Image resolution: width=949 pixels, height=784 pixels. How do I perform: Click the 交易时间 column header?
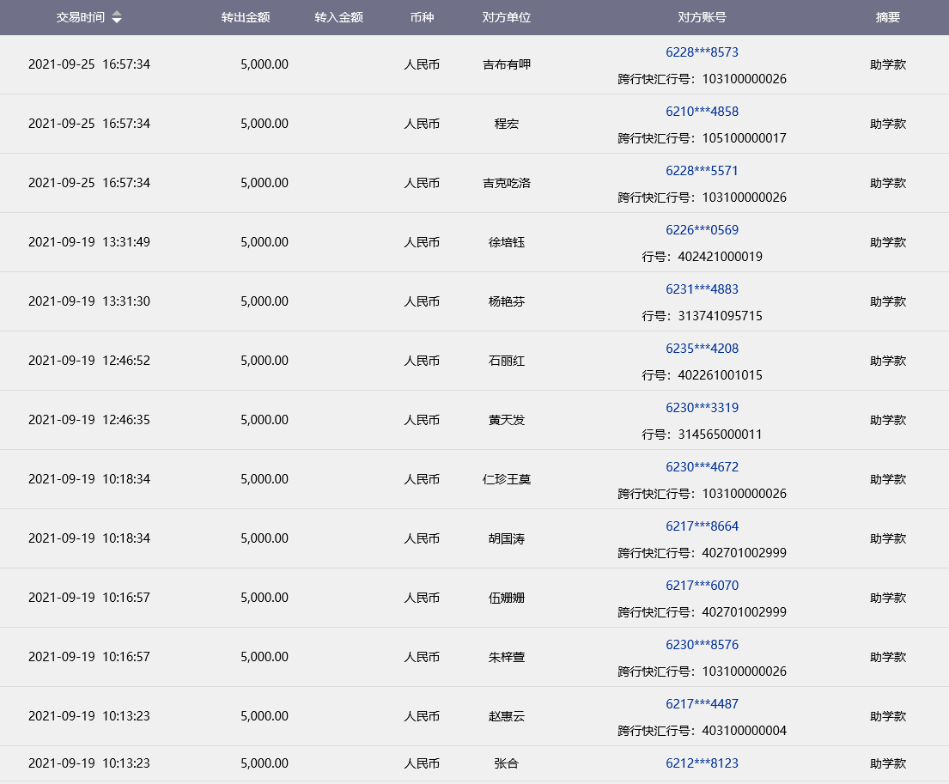tap(81, 17)
